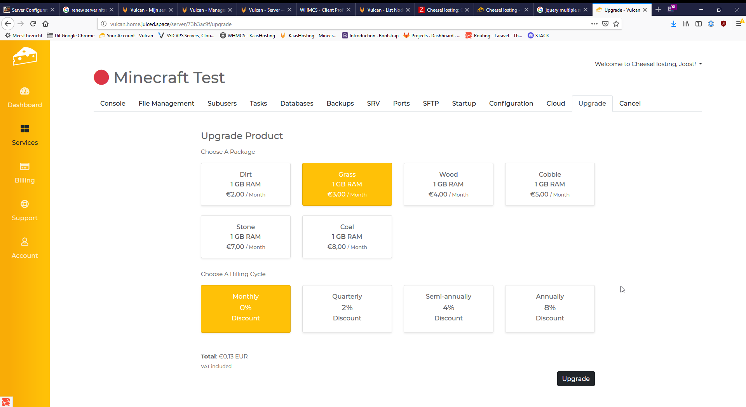Choose the Cobble package at €5,00
746x407 pixels.
[550, 184]
